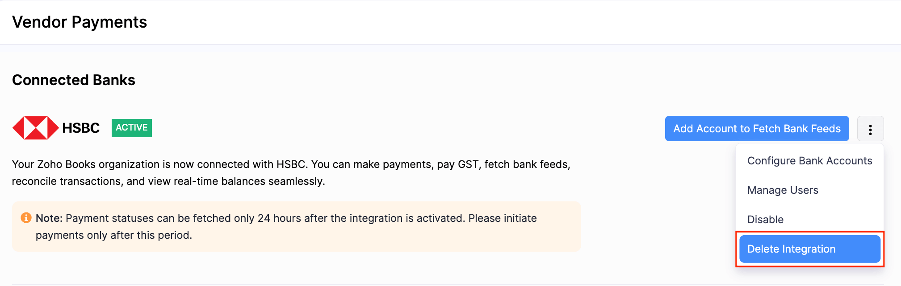This screenshot has width=901, height=286.
Task: Click the dropdown panel below the kebab menu
Action: (810, 205)
